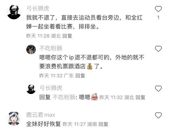
Task: Reply to the 昨天 11:32 广东 comment
Action: 80,76
